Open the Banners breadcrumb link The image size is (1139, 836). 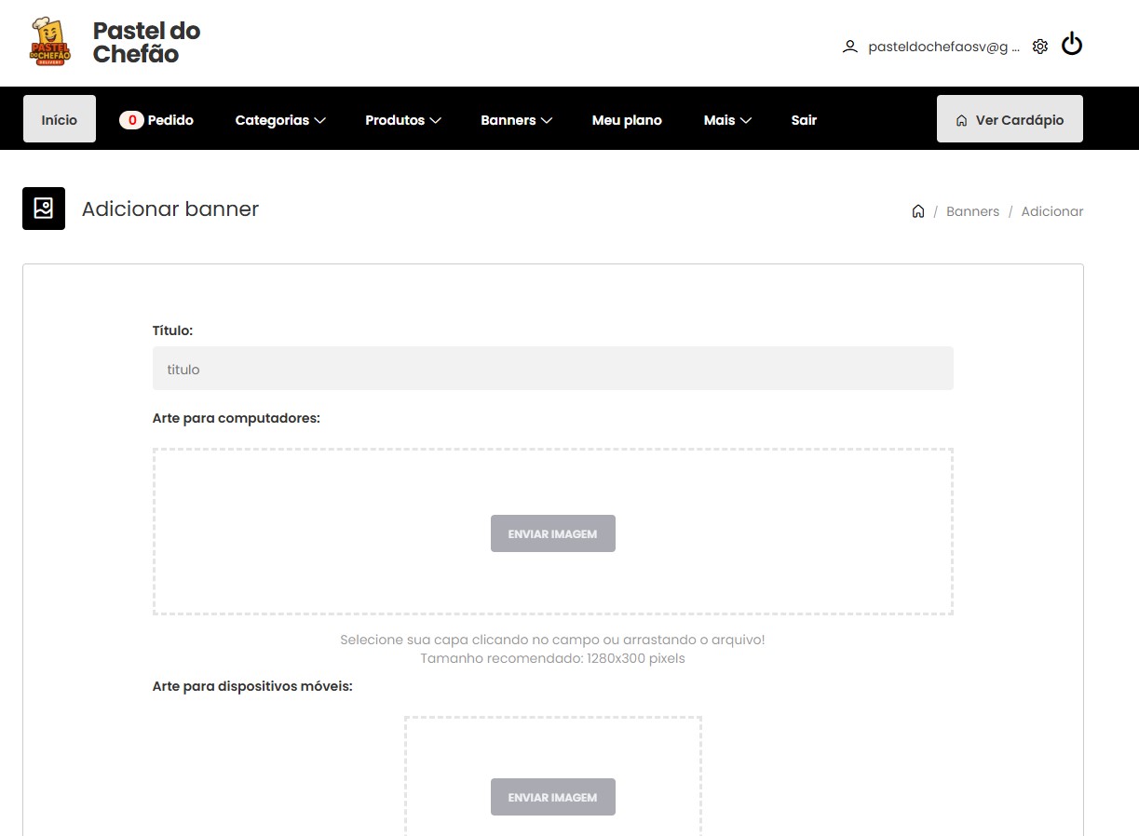(x=972, y=211)
